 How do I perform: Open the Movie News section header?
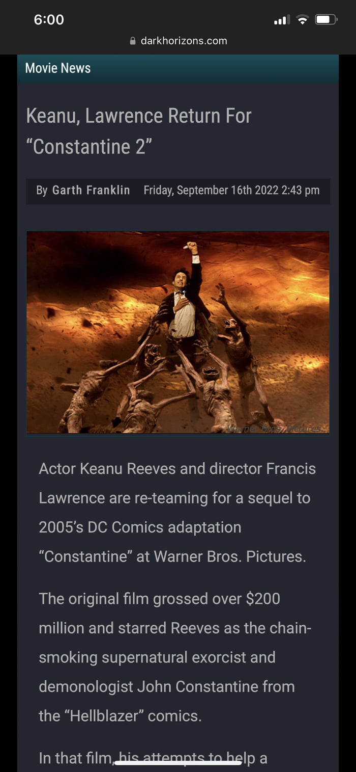pyautogui.click(x=58, y=68)
